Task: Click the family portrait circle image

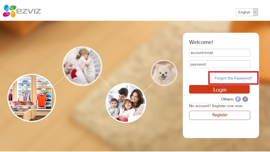Action: pyautogui.click(x=126, y=103)
